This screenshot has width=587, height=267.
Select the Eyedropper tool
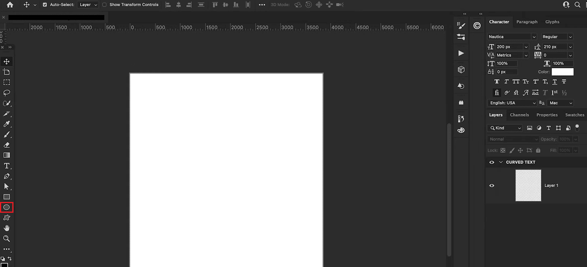pyautogui.click(x=7, y=124)
